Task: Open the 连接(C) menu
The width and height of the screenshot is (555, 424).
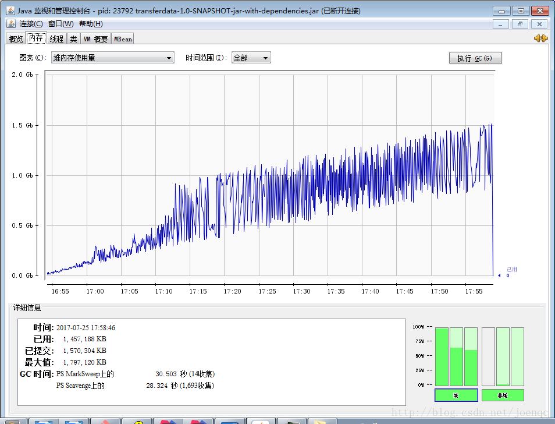Action: pos(31,24)
